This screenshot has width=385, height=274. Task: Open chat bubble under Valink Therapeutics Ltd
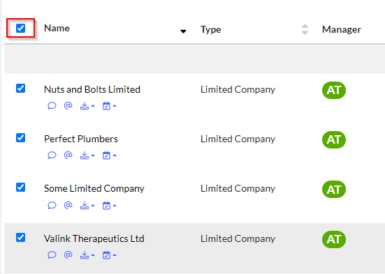[x=52, y=255]
